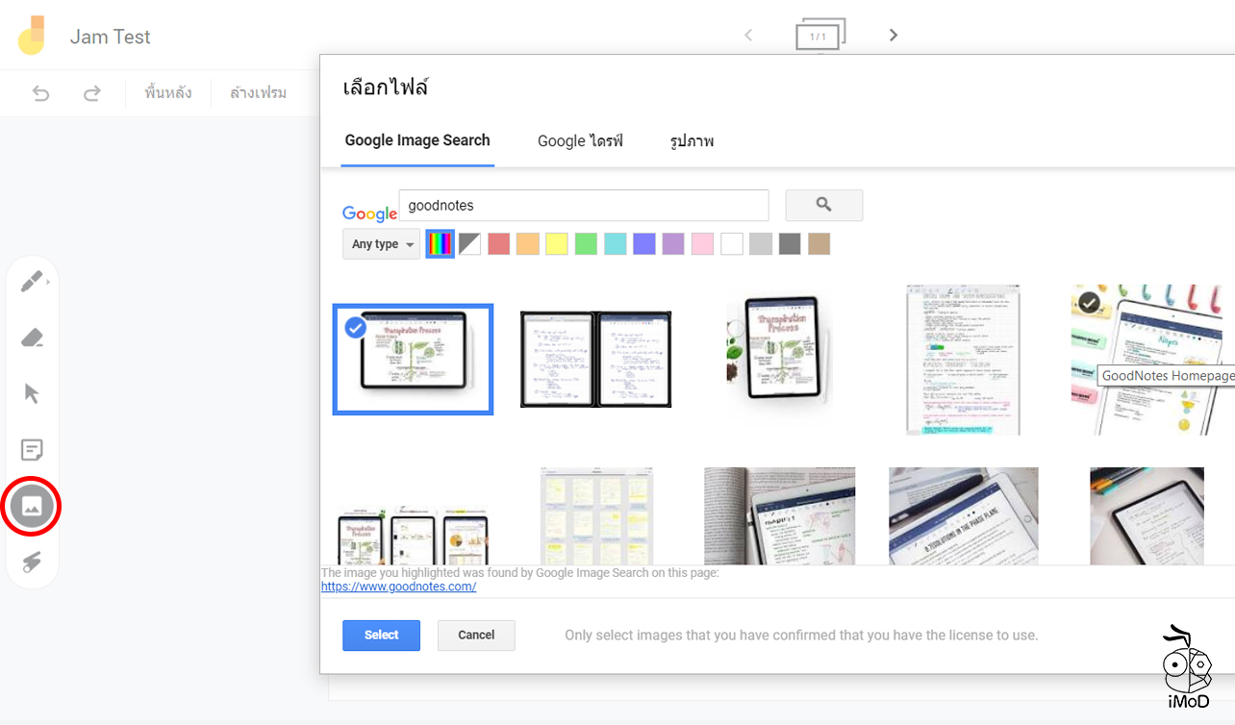Viewport: 1235px width, 725px height.
Task: Choose the selection arrow tool
Action: [x=32, y=393]
